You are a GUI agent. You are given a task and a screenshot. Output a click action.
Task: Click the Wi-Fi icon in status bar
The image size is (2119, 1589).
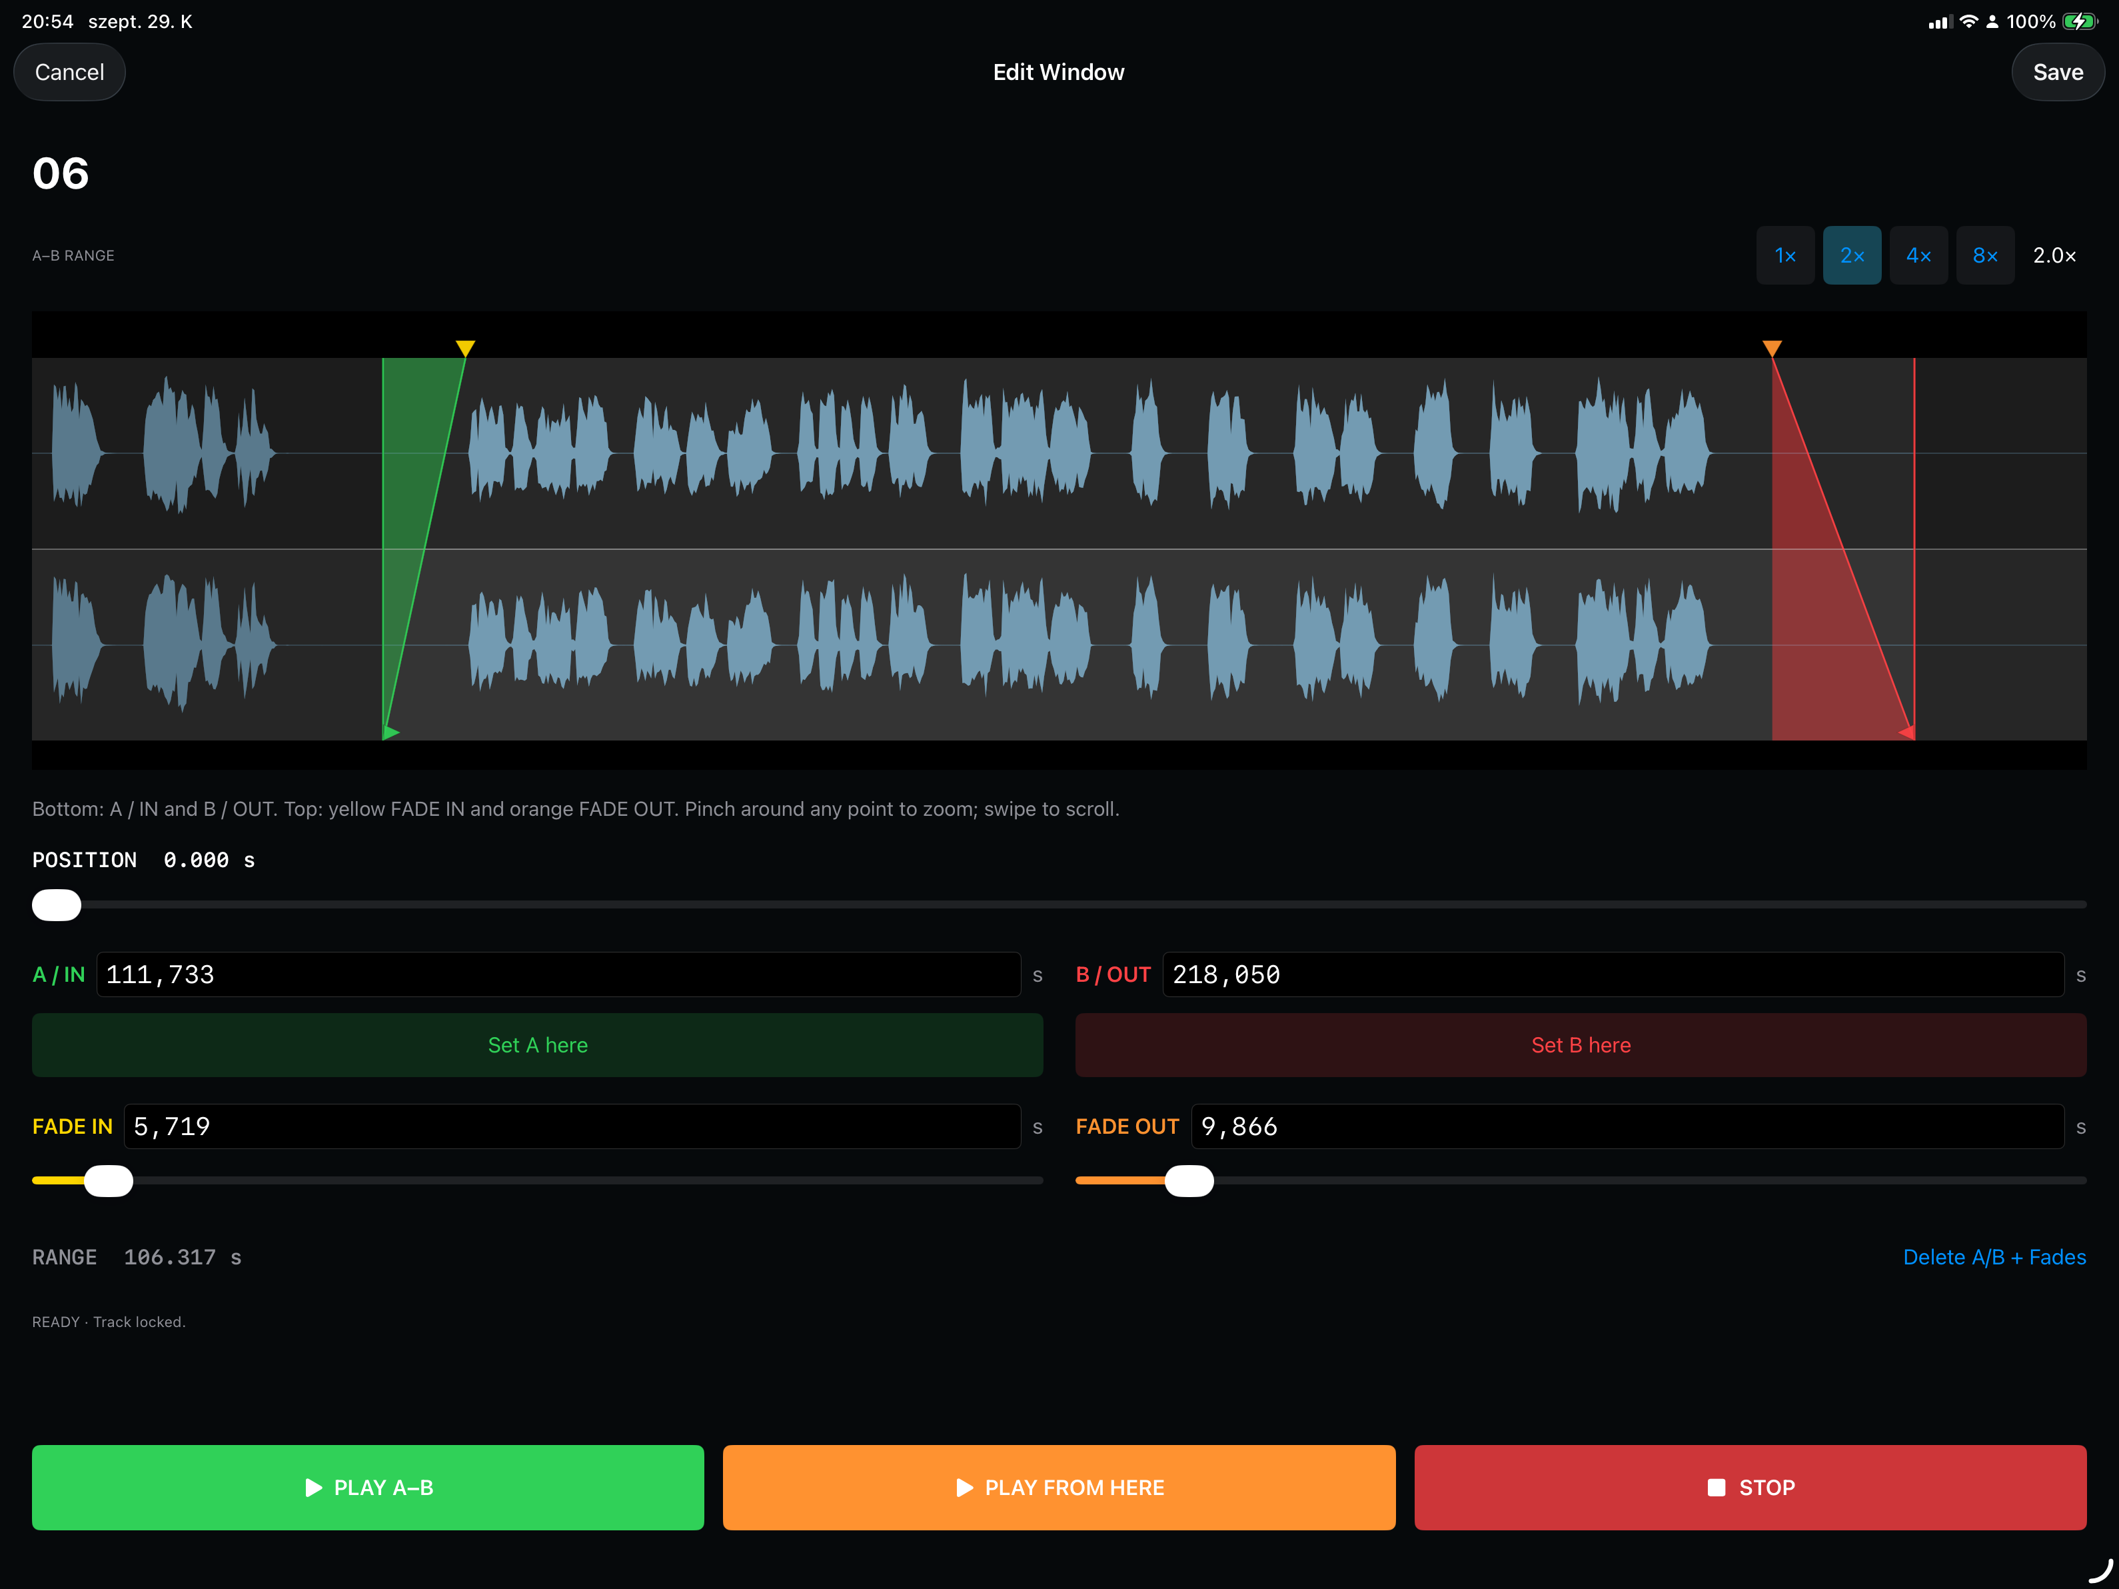click(x=1968, y=21)
